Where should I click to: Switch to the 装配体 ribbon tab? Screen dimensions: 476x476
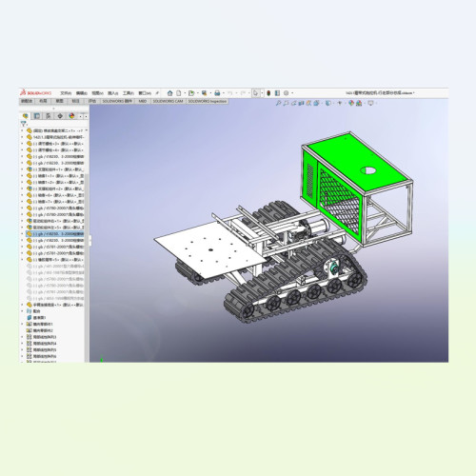[27, 101]
